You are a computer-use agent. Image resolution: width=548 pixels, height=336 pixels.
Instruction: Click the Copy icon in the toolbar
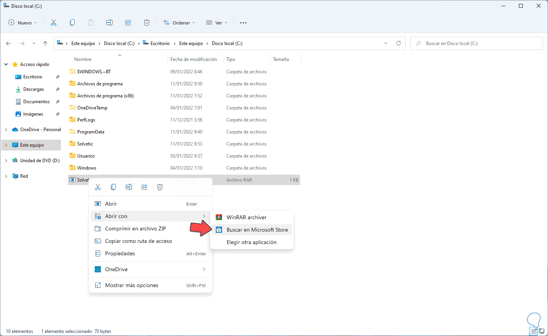72,23
